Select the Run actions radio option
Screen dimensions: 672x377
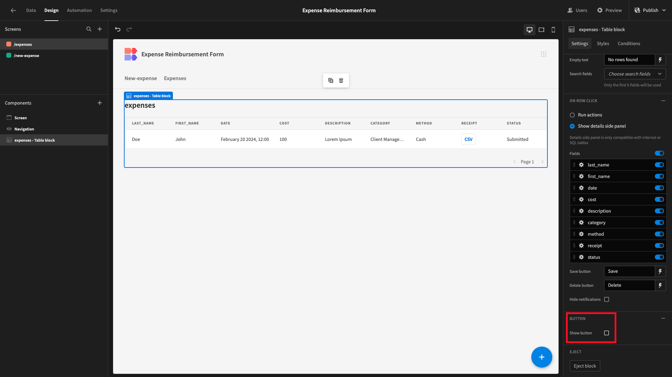pyautogui.click(x=572, y=115)
